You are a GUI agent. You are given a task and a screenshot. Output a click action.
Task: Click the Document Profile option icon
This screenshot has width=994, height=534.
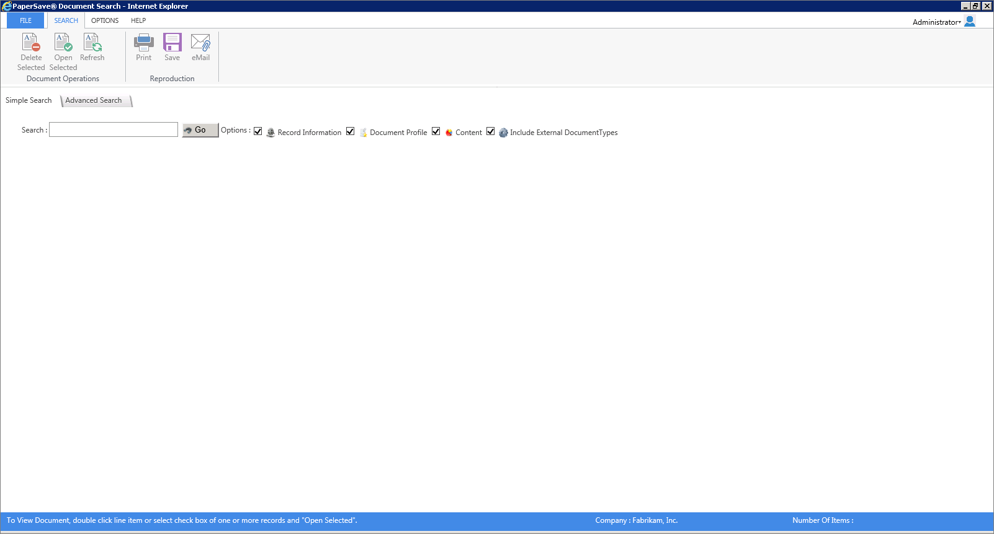coord(363,133)
